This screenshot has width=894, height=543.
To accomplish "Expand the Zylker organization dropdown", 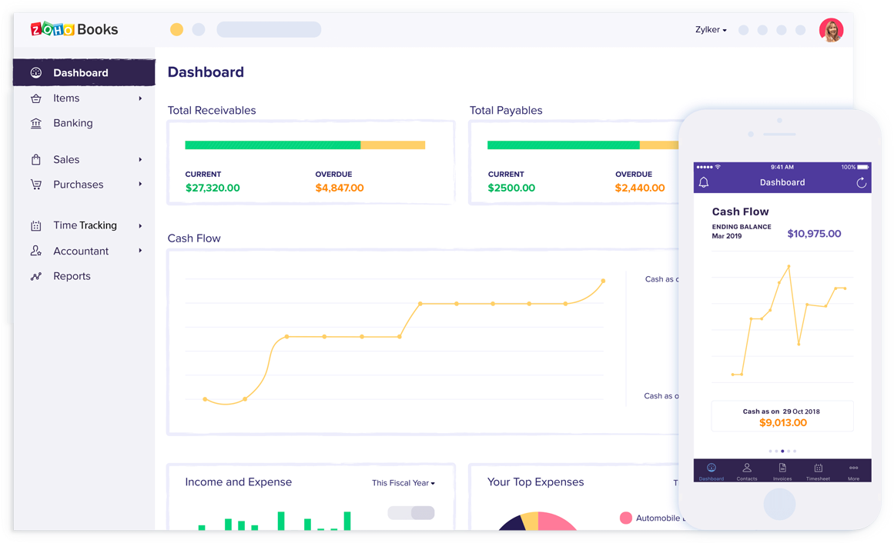I will [x=710, y=29].
